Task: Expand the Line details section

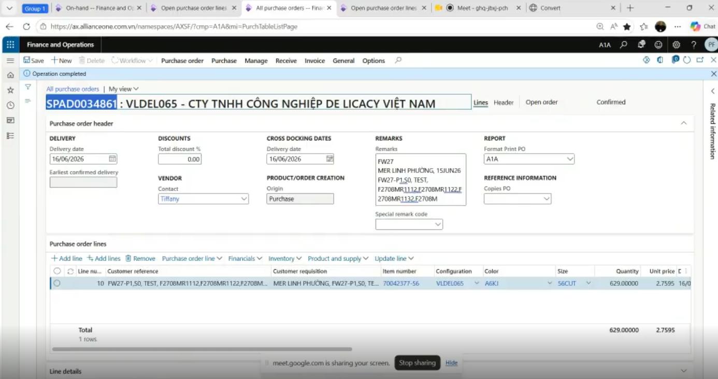Action: [x=683, y=371]
